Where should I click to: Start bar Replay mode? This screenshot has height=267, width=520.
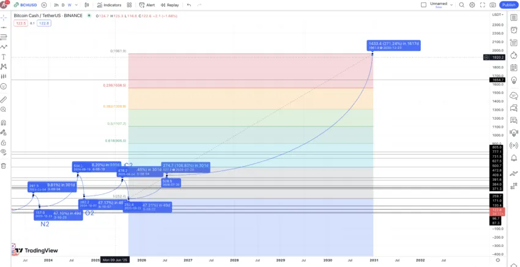click(x=169, y=5)
